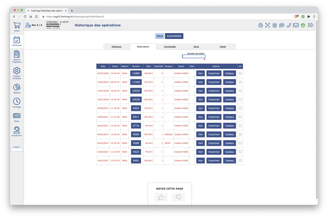328x218 pixels.
Task: Click Voir for ticket 11890
Action: point(201,73)
